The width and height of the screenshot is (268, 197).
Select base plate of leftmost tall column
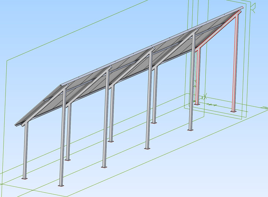[61, 186]
